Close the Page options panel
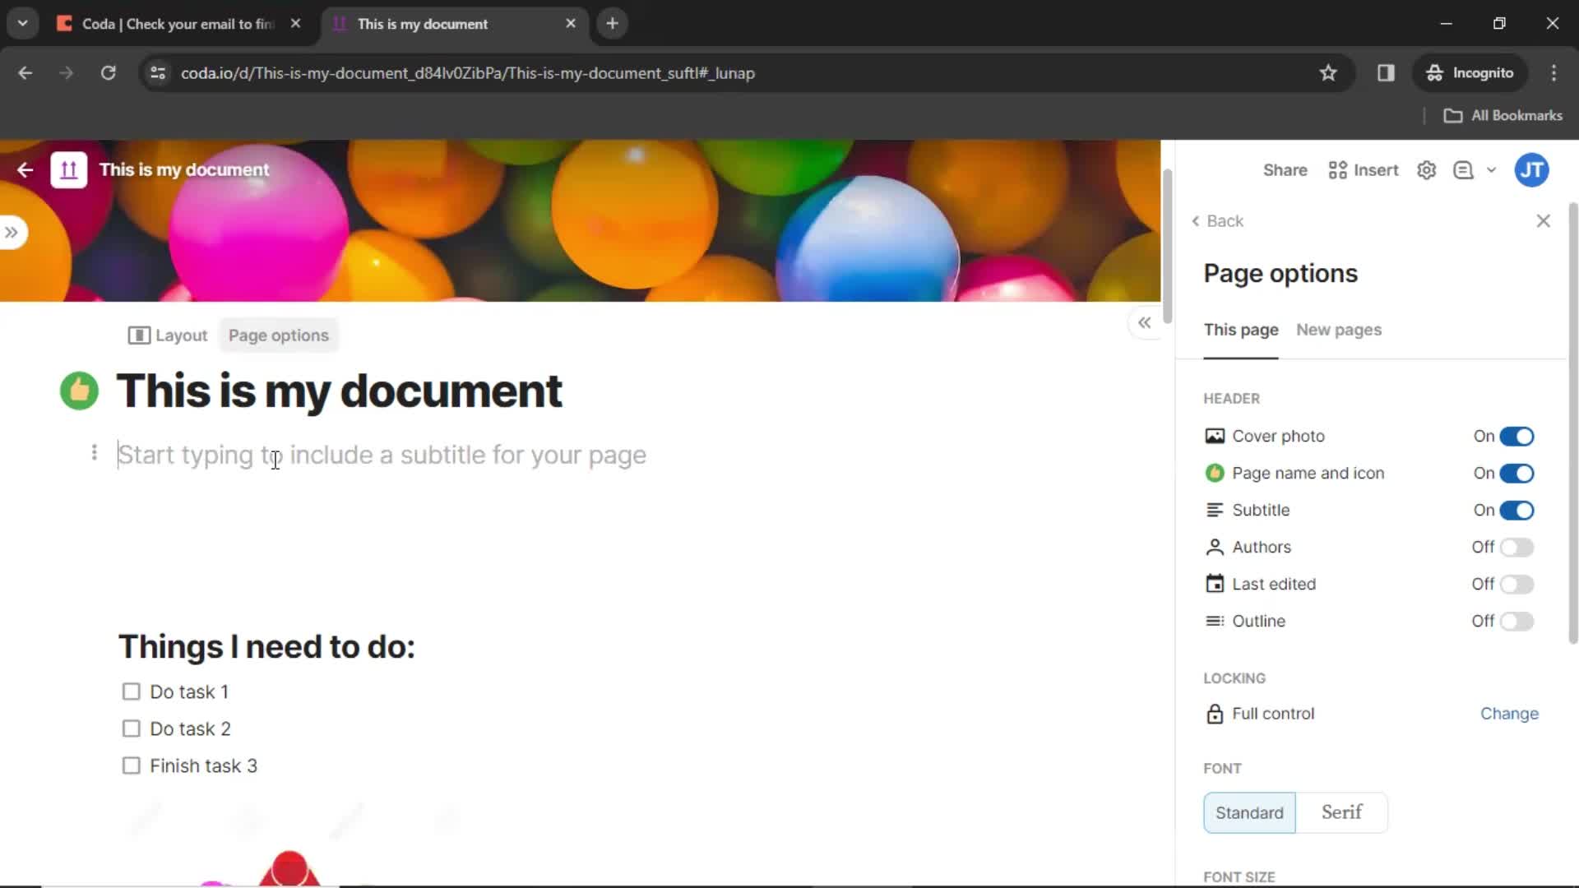The height and width of the screenshot is (888, 1579). point(1544,221)
